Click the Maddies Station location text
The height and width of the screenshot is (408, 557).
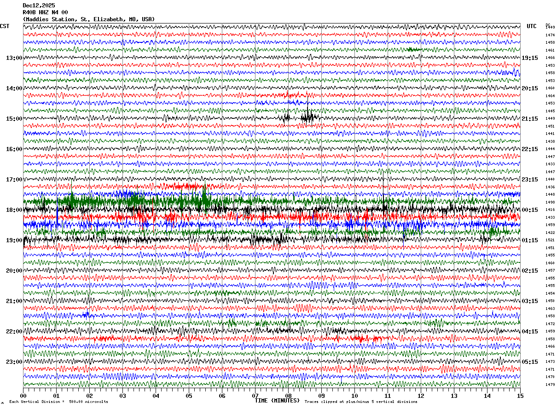[89, 19]
